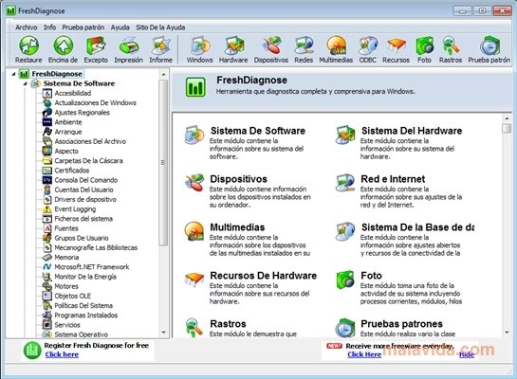Open the Redes toolbar icon

point(304,45)
